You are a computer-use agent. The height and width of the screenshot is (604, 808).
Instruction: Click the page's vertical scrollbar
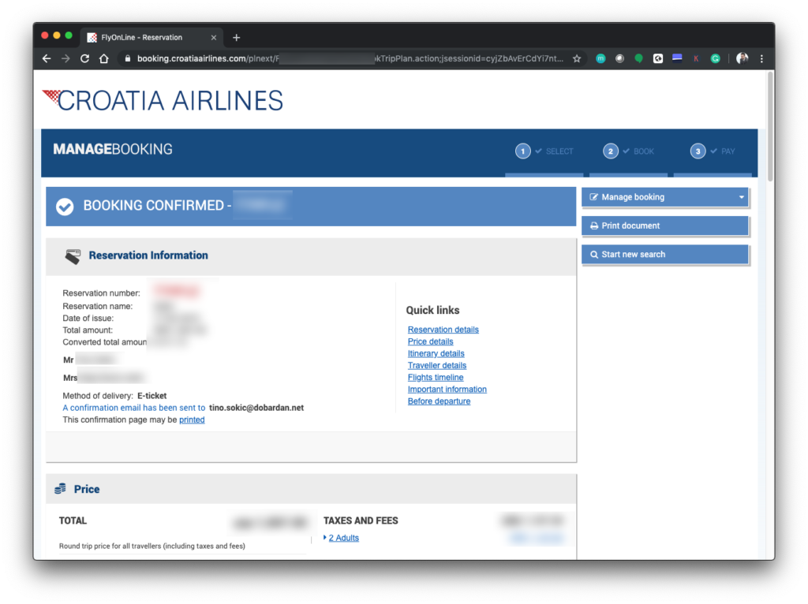[769, 126]
